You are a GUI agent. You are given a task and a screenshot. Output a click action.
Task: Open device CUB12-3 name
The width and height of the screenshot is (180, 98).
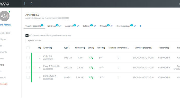click(x=48, y=56)
